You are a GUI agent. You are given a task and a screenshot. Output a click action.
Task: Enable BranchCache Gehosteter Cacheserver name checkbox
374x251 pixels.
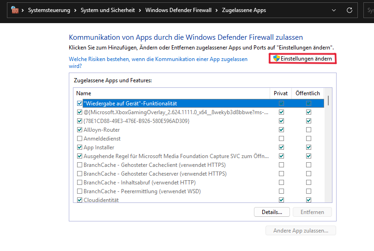80,174
